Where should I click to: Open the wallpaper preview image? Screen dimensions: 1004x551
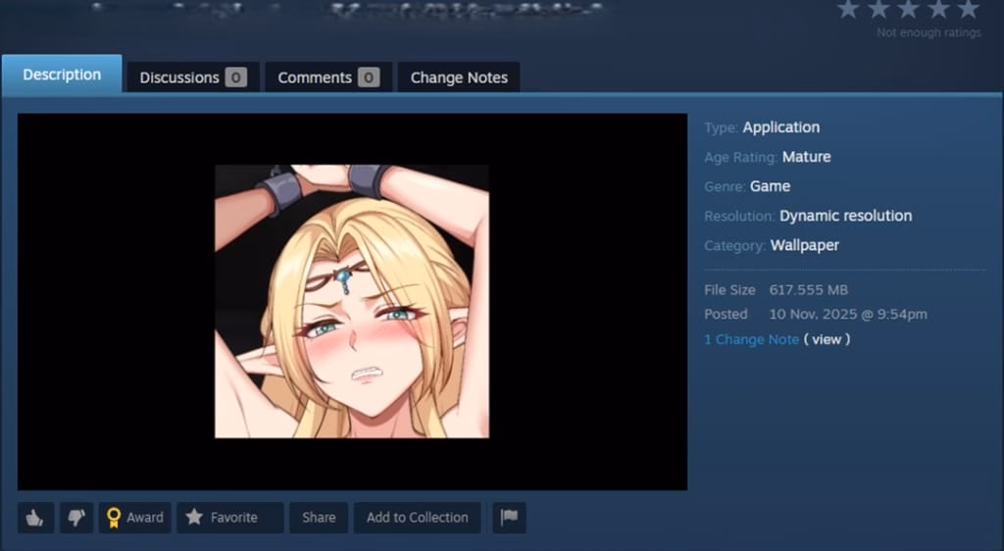pyautogui.click(x=352, y=301)
